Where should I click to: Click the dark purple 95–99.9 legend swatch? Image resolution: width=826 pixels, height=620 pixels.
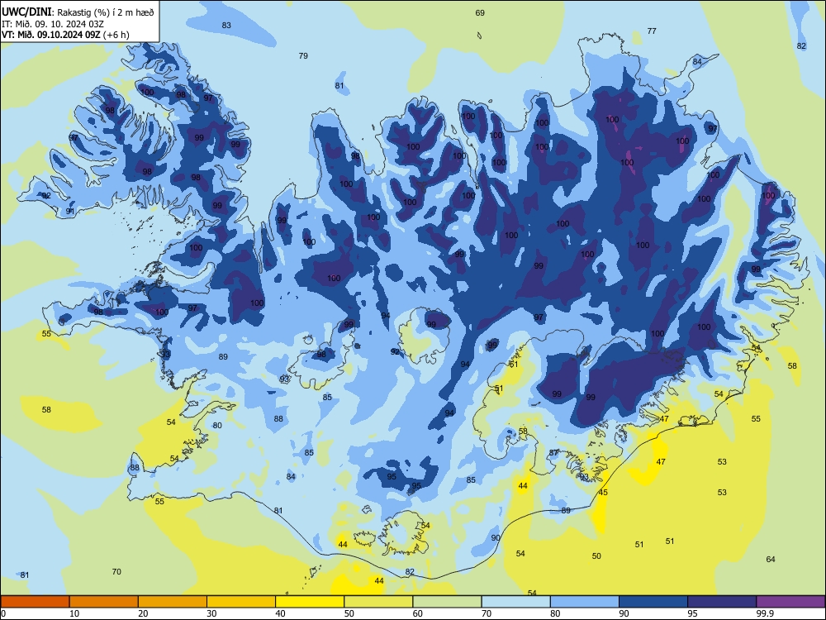(722, 602)
